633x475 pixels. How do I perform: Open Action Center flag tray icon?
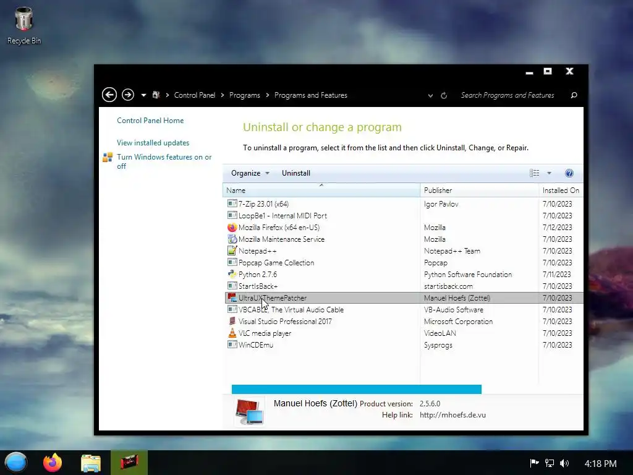point(534,463)
